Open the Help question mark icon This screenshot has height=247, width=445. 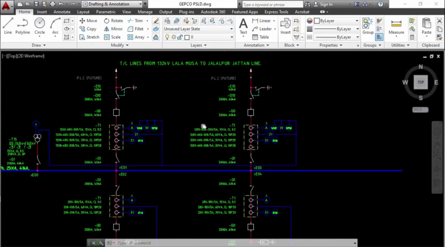coord(380,4)
